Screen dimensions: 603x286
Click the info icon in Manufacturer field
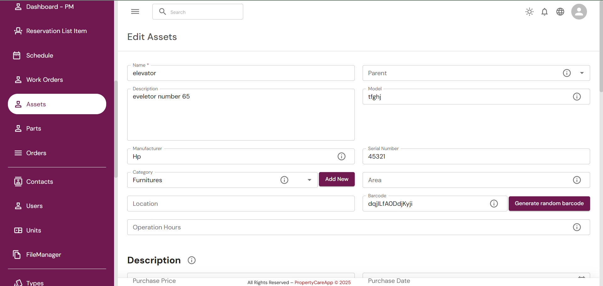tap(341, 156)
